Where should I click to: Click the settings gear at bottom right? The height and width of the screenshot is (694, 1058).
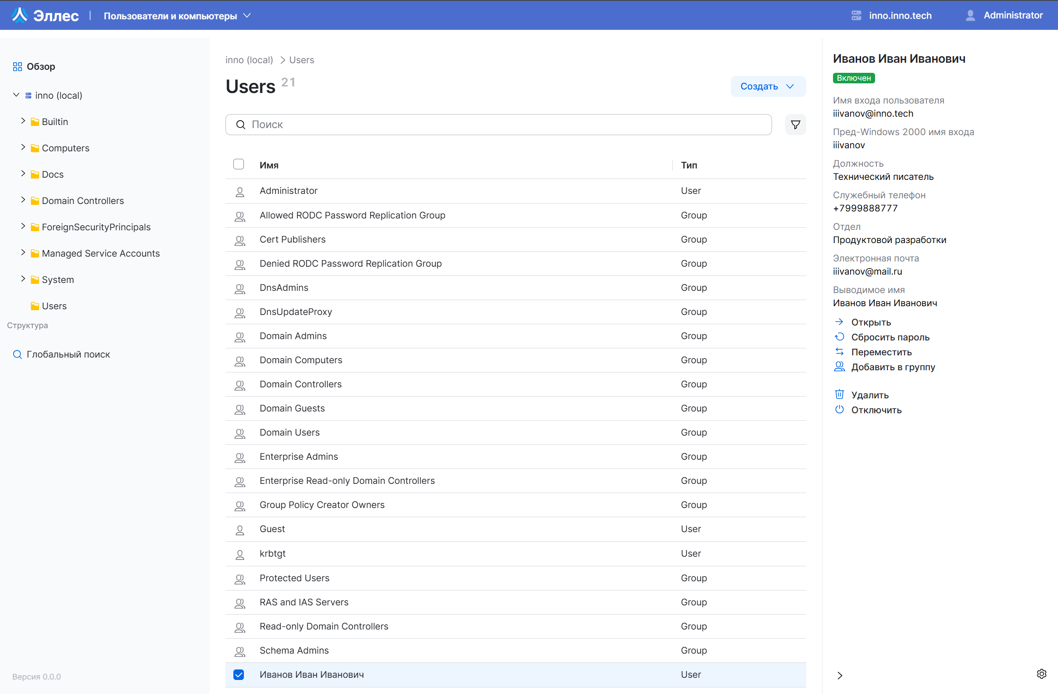[1043, 674]
